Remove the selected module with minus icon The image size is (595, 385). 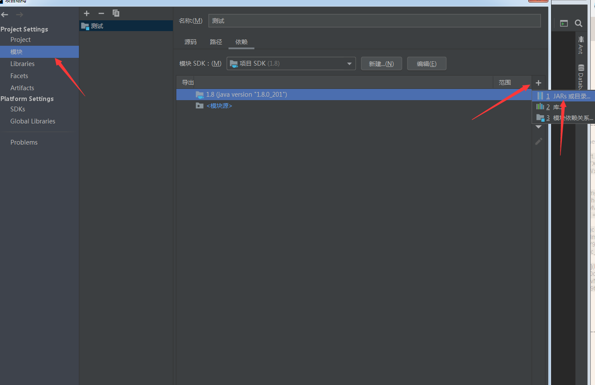coord(101,13)
